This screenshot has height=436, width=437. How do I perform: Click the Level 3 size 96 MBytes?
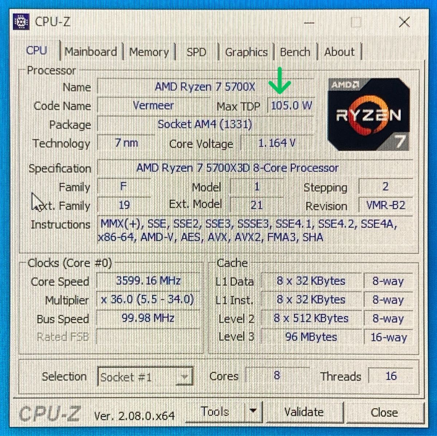click(x=311, y=337)
